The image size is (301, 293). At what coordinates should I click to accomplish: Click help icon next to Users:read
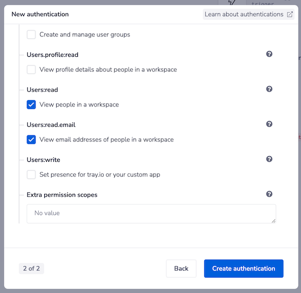269,89
